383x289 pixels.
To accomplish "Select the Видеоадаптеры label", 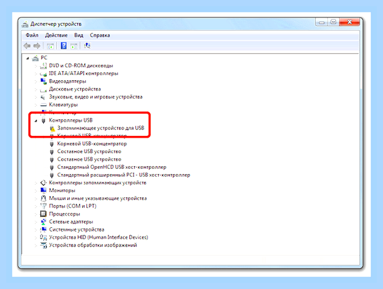I will pos(67,82).
